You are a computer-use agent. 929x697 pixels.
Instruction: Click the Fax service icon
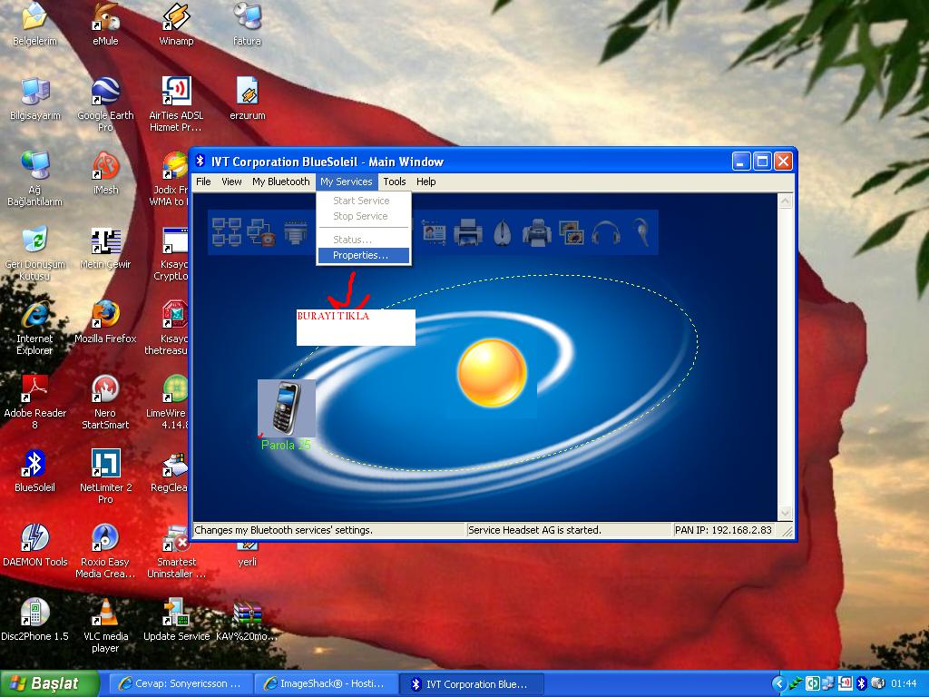536,232
